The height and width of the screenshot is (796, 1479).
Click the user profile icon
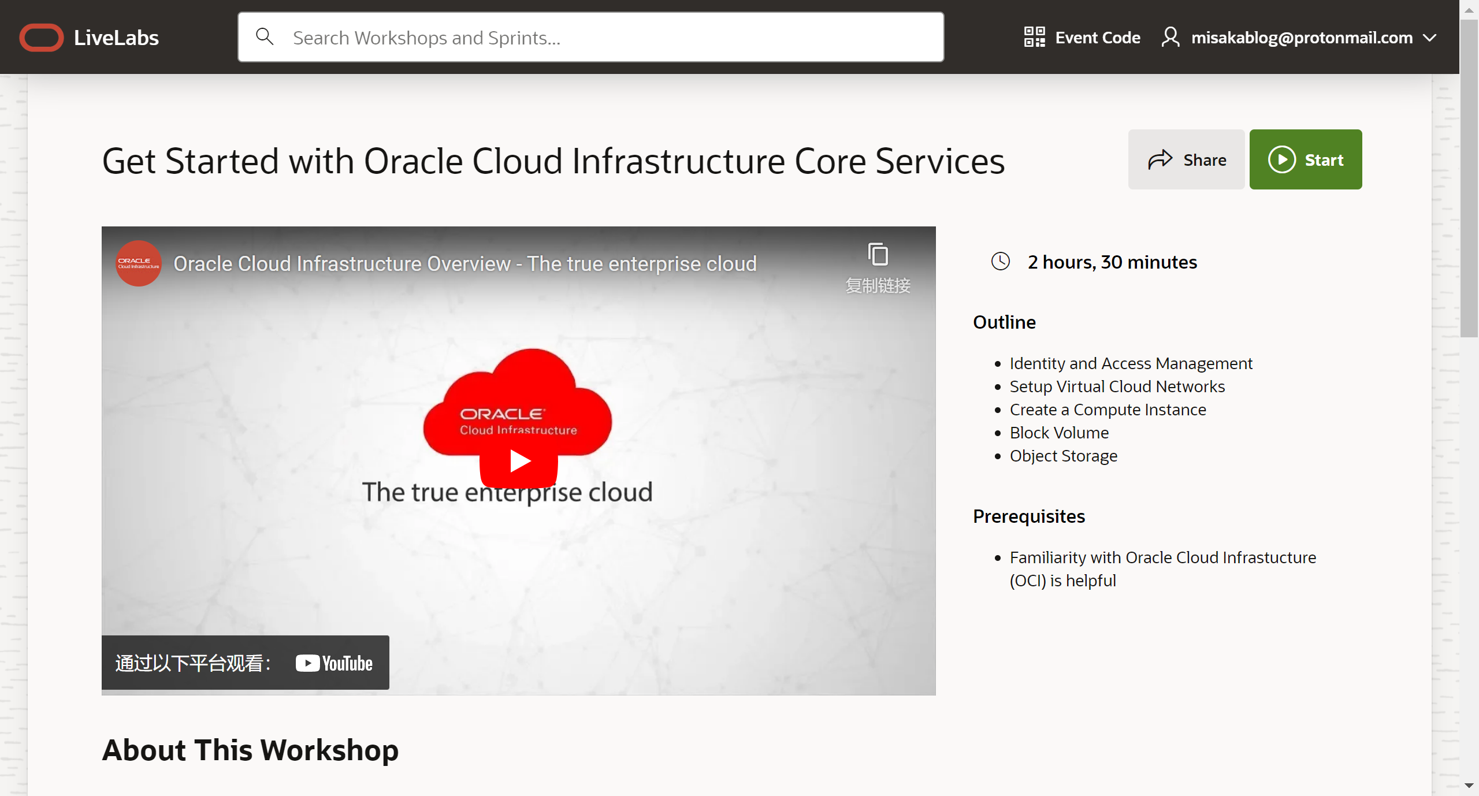[x=1170, y=37]
